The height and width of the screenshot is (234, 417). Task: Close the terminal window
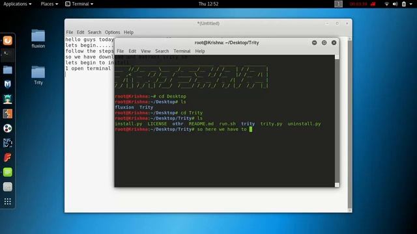[x=334, y=43]
